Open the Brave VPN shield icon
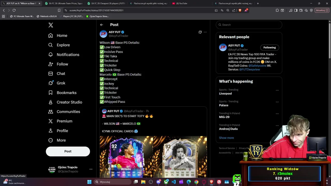 coord(311,10)
